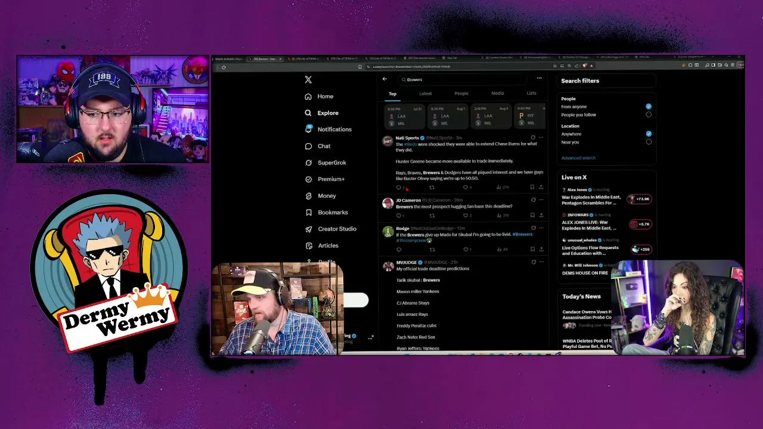Open more options on MVJUDGE post
Screen dimensions: 763x429
541,262
